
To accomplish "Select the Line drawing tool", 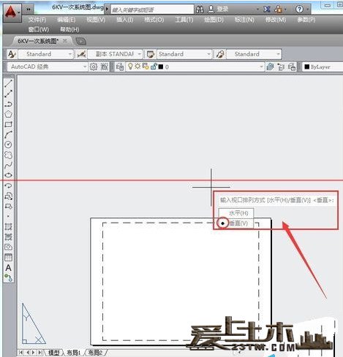I will pos(8,83).
